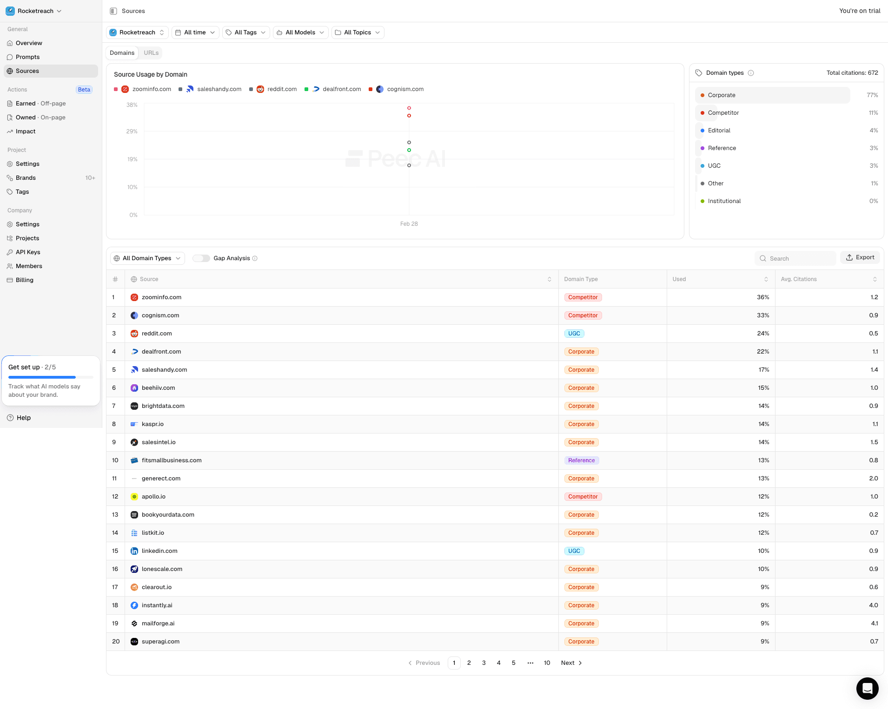Select the Domains tab
The image size is (888, 709).
[122, 53]
